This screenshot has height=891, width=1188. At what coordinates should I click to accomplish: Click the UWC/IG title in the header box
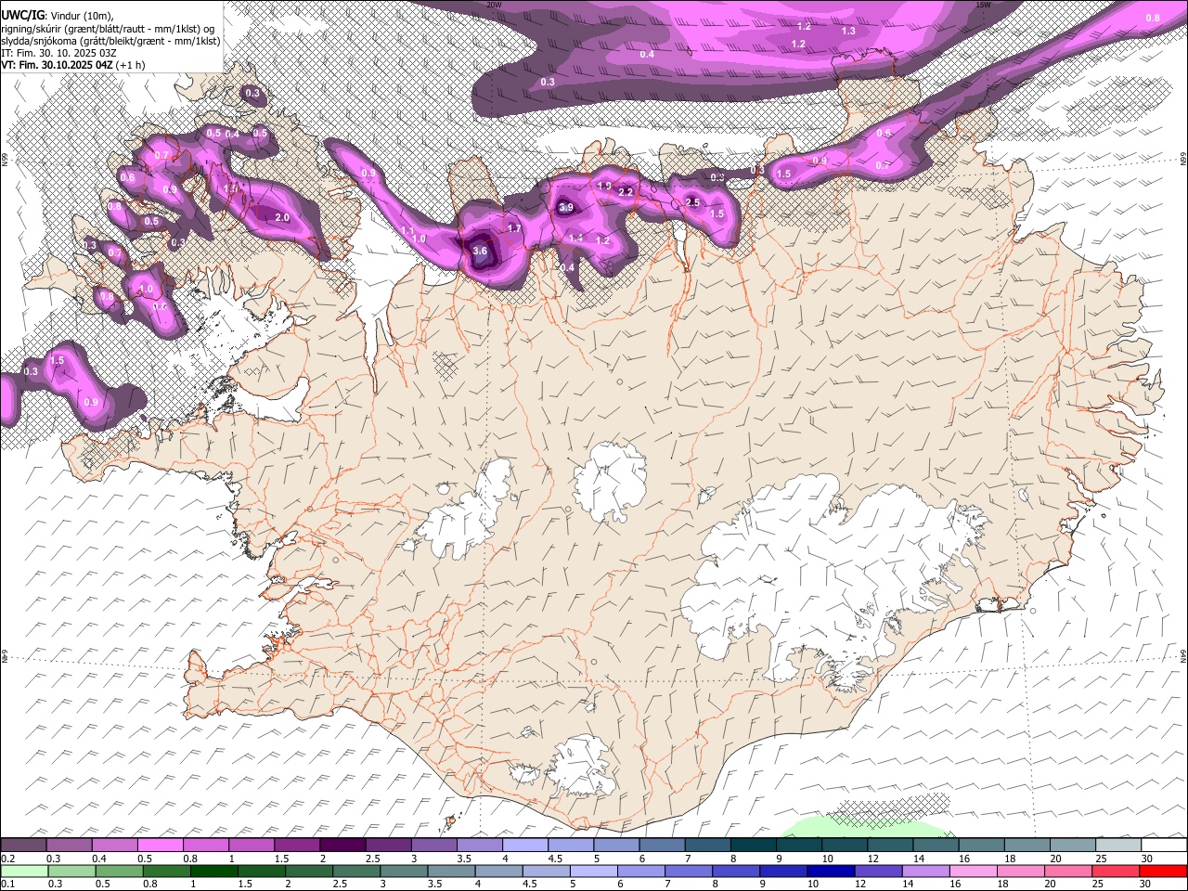(22, 14)
